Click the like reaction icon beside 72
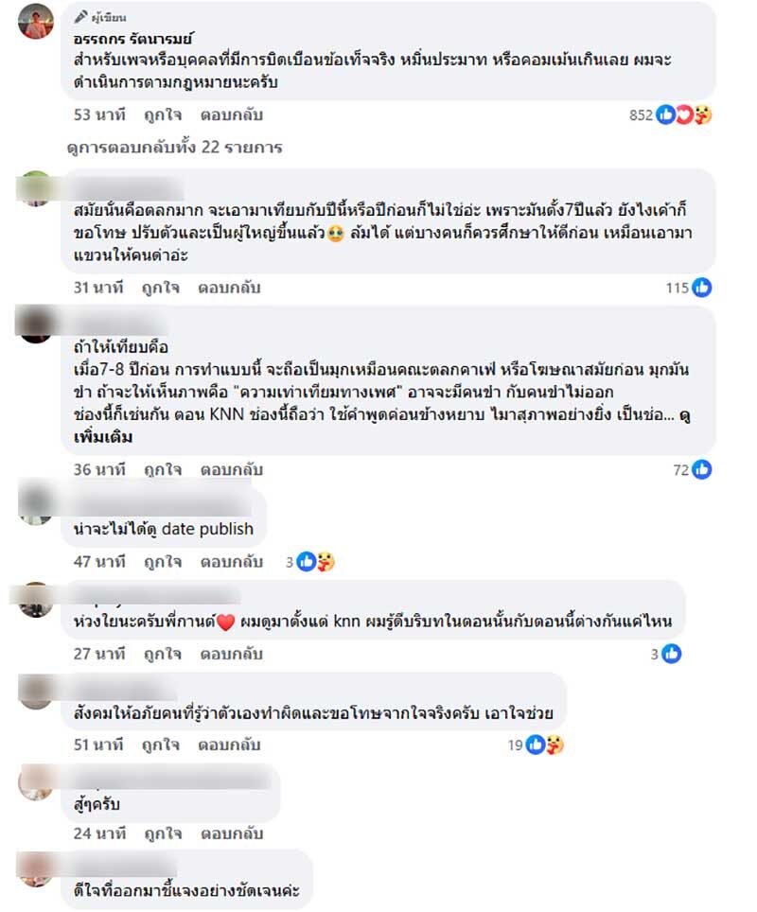The height and width of the screenshot is (912, 757). (702, 469)
